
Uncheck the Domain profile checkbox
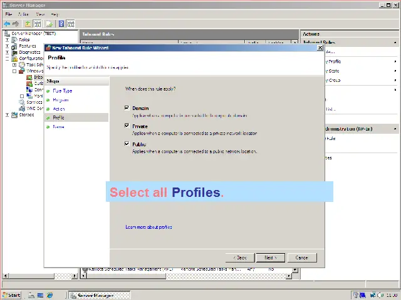point(127,108)
